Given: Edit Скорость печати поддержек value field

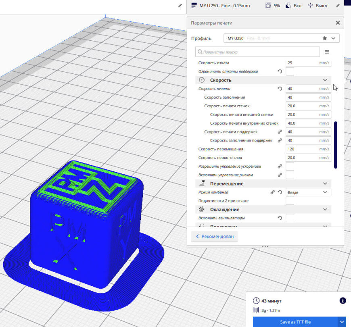Looking at the screenshot, I should click(x=308, y=132).
